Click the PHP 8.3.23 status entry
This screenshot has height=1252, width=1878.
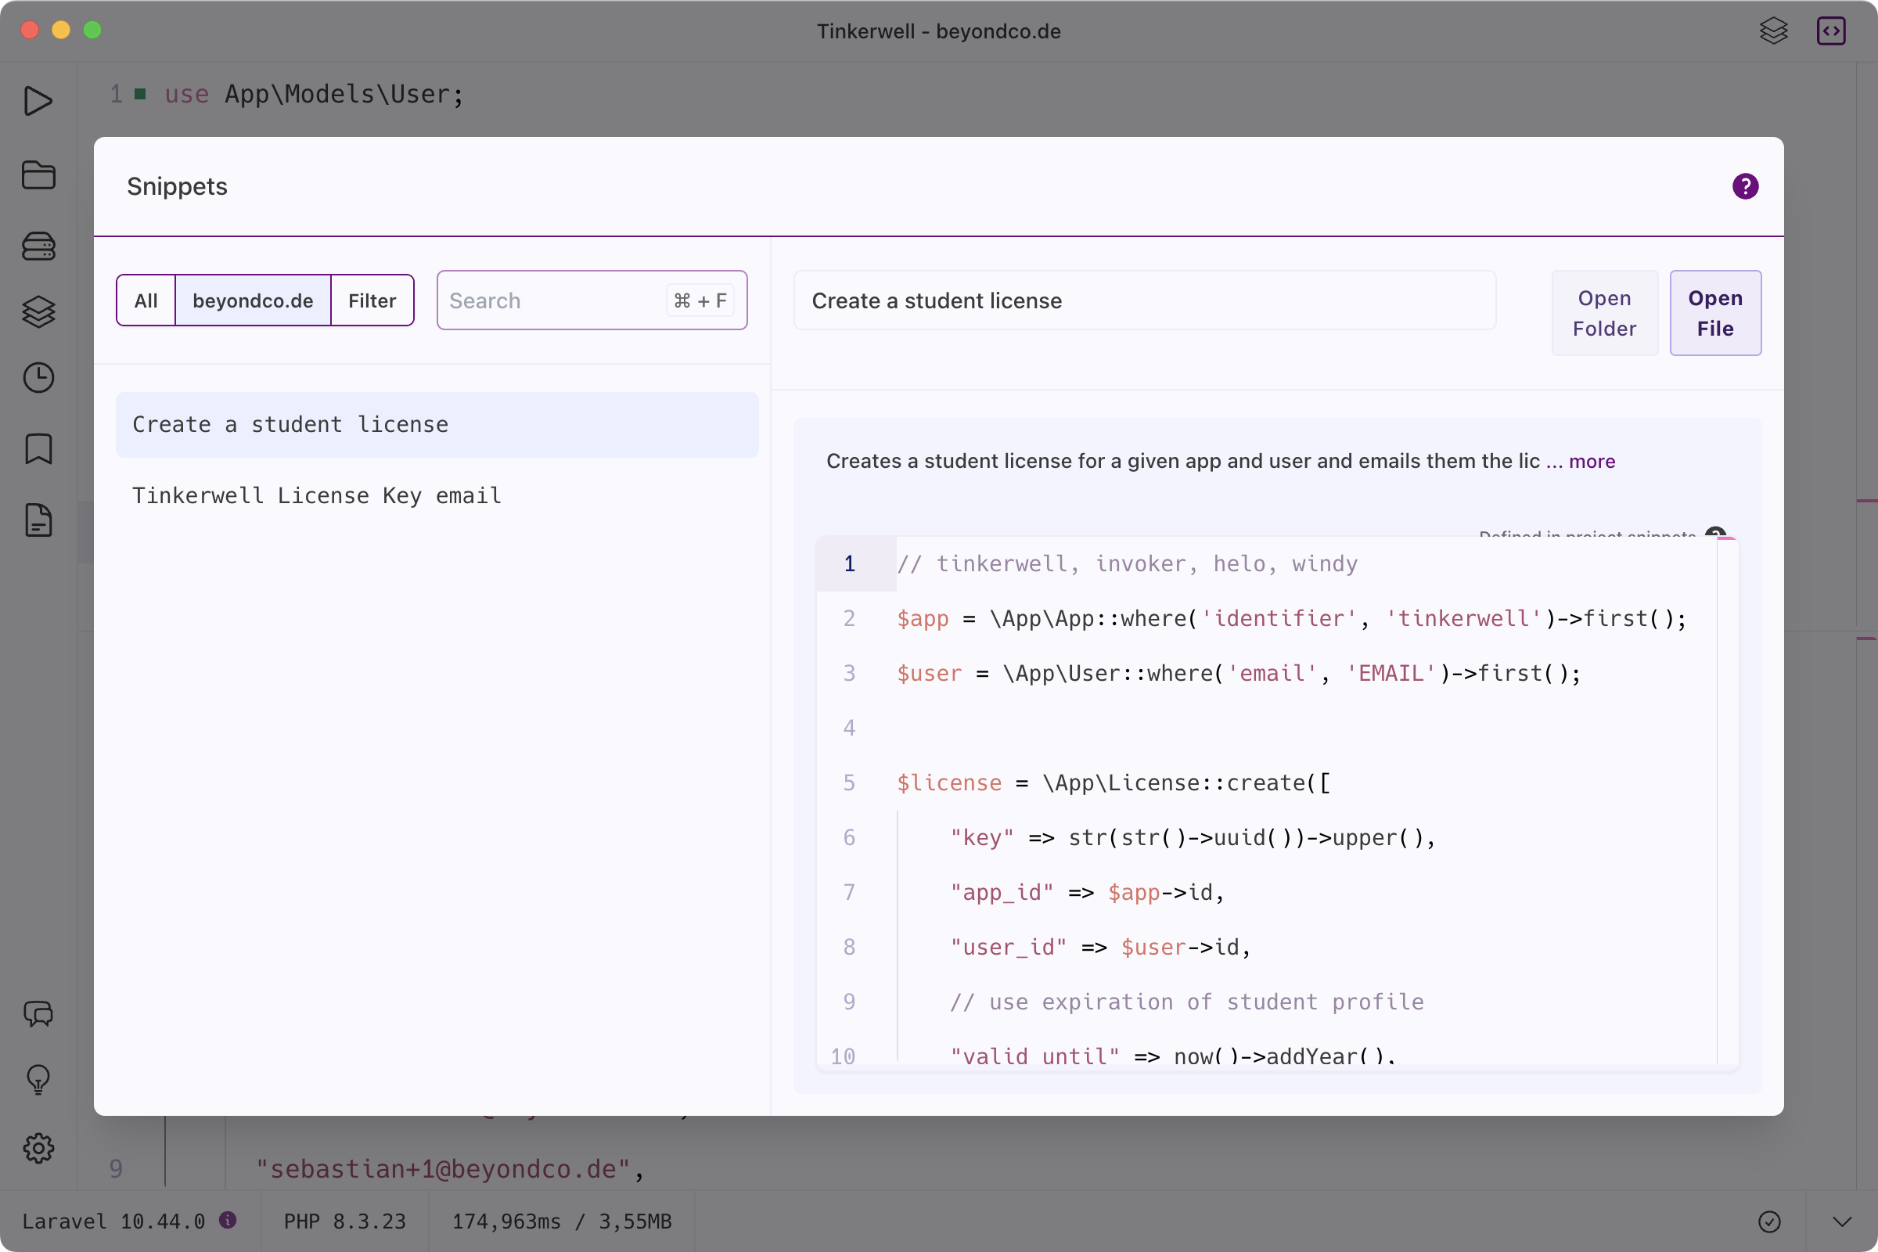pyautogui.click(x=345, y=1221)
